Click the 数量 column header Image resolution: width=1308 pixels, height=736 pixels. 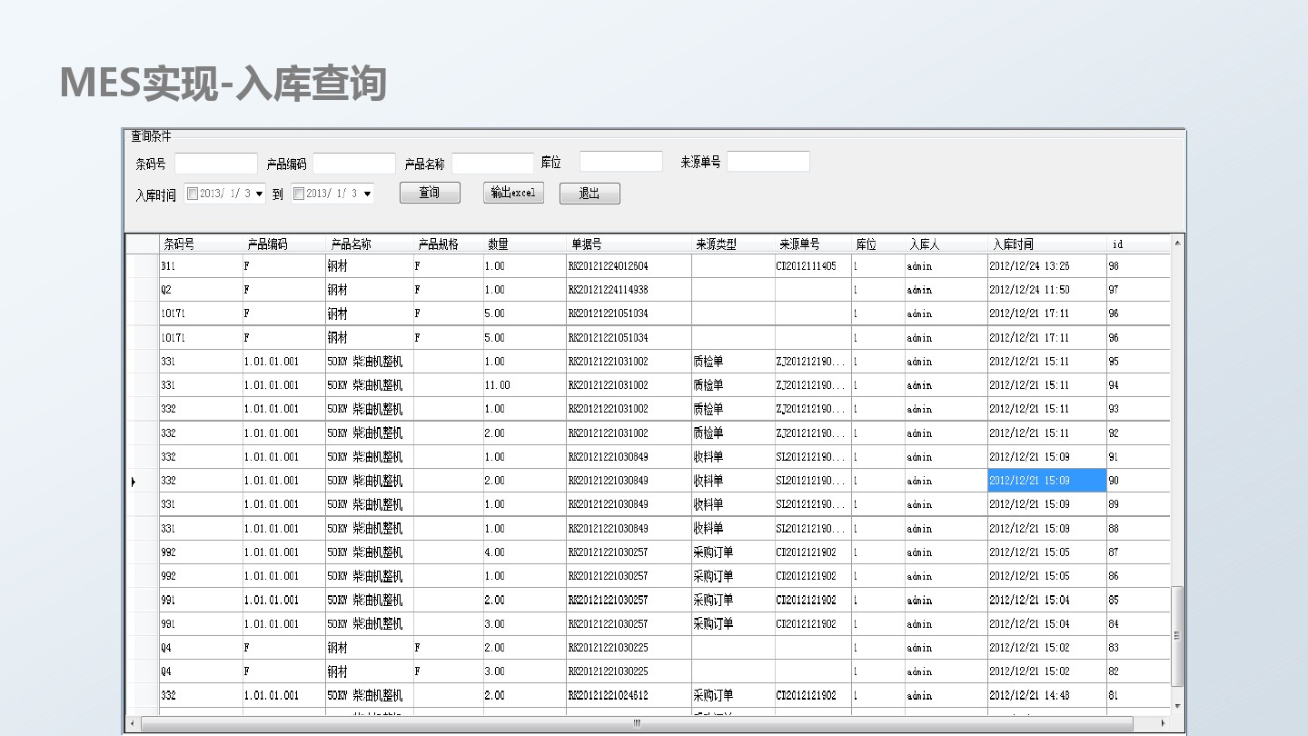(x=524, y=244)
